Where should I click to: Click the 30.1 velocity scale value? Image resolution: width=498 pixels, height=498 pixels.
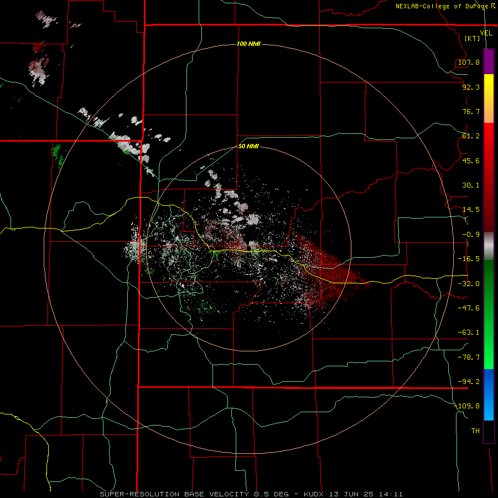(471, 185)
